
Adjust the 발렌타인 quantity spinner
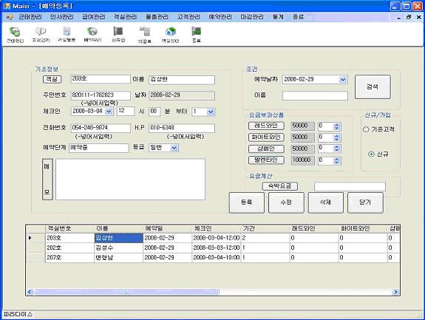point(336,160)
